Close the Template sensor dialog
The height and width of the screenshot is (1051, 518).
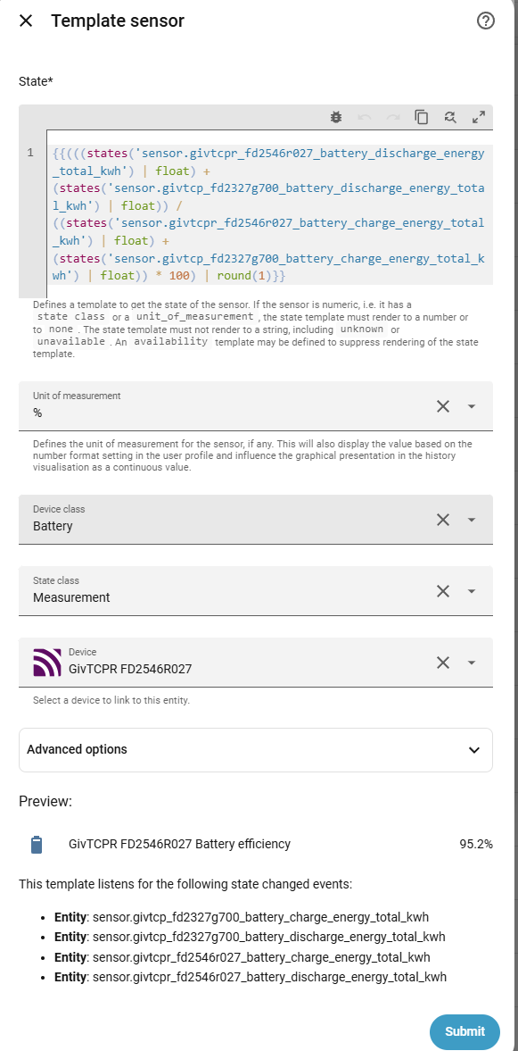pos(26,21)
